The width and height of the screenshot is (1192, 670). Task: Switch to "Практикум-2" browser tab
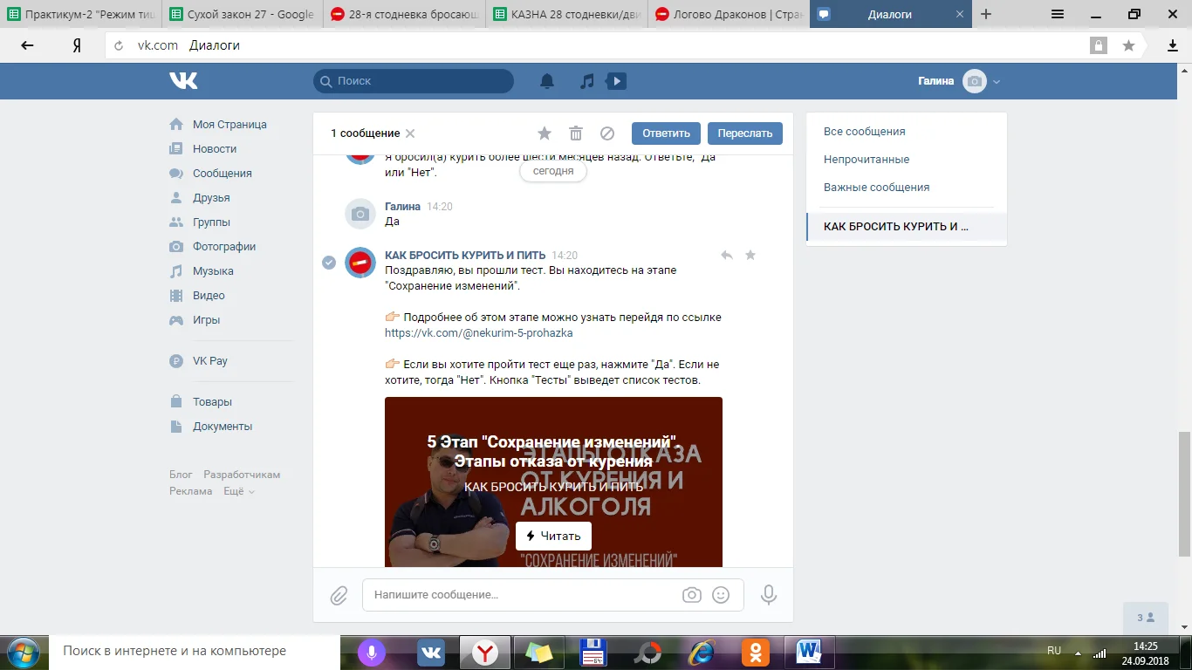(x=81, y=14)
